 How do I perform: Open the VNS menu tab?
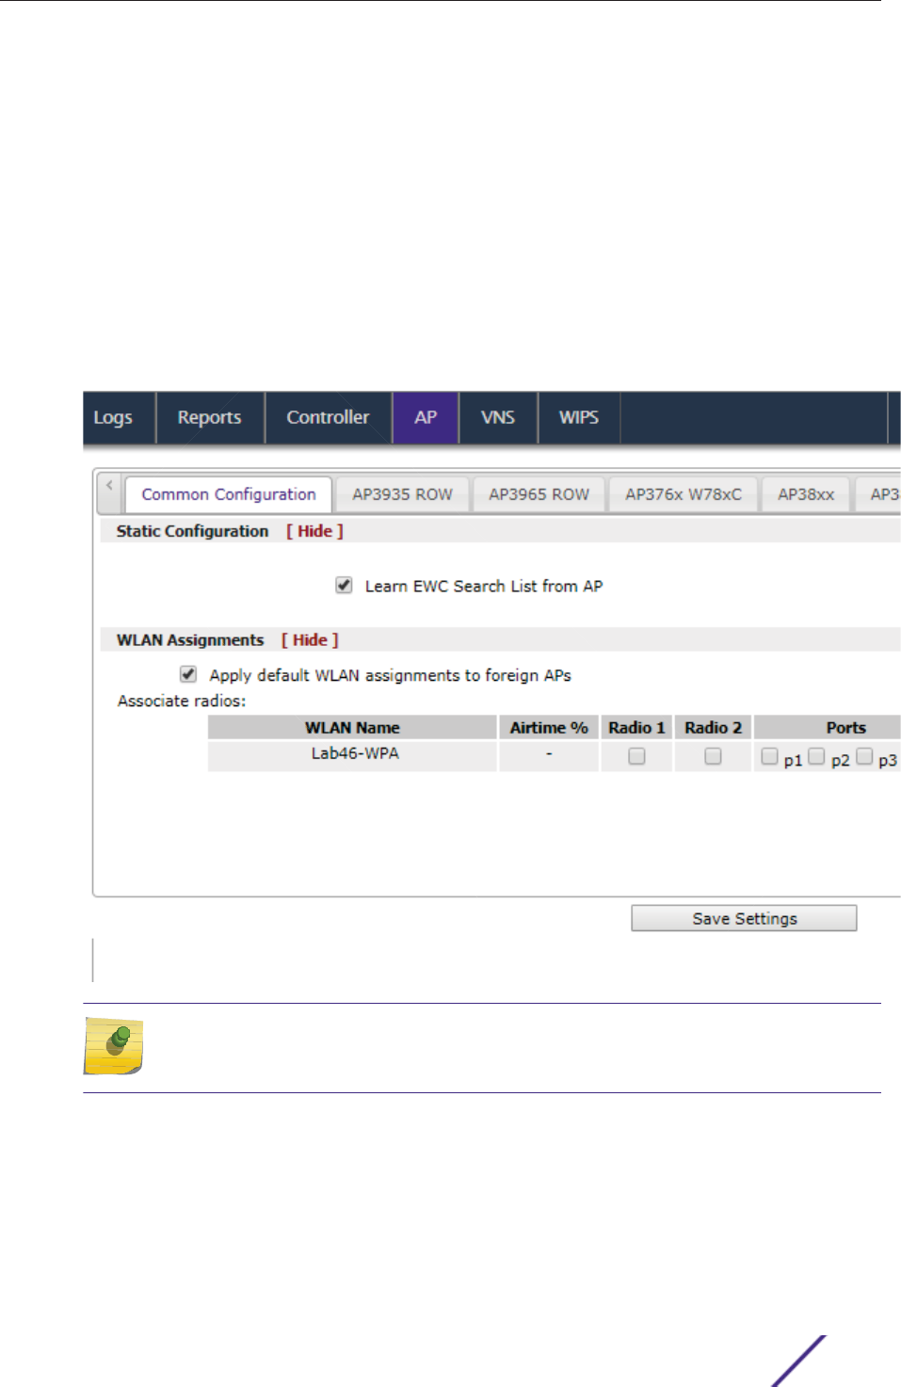pyautogui.click(x=498, y=417)
